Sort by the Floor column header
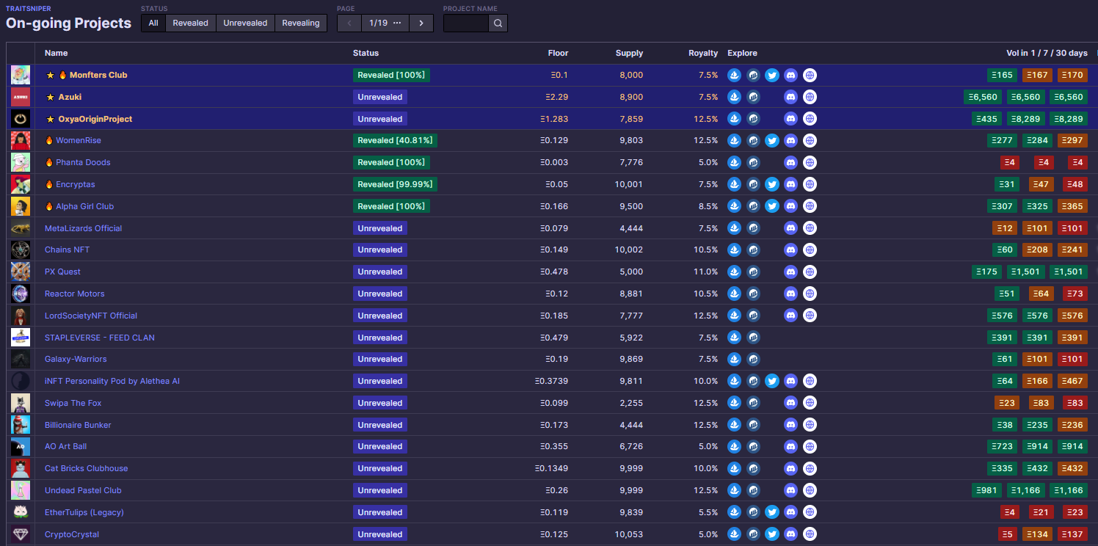Screen dimensions: 1098x546 click(x=558, y=53)
